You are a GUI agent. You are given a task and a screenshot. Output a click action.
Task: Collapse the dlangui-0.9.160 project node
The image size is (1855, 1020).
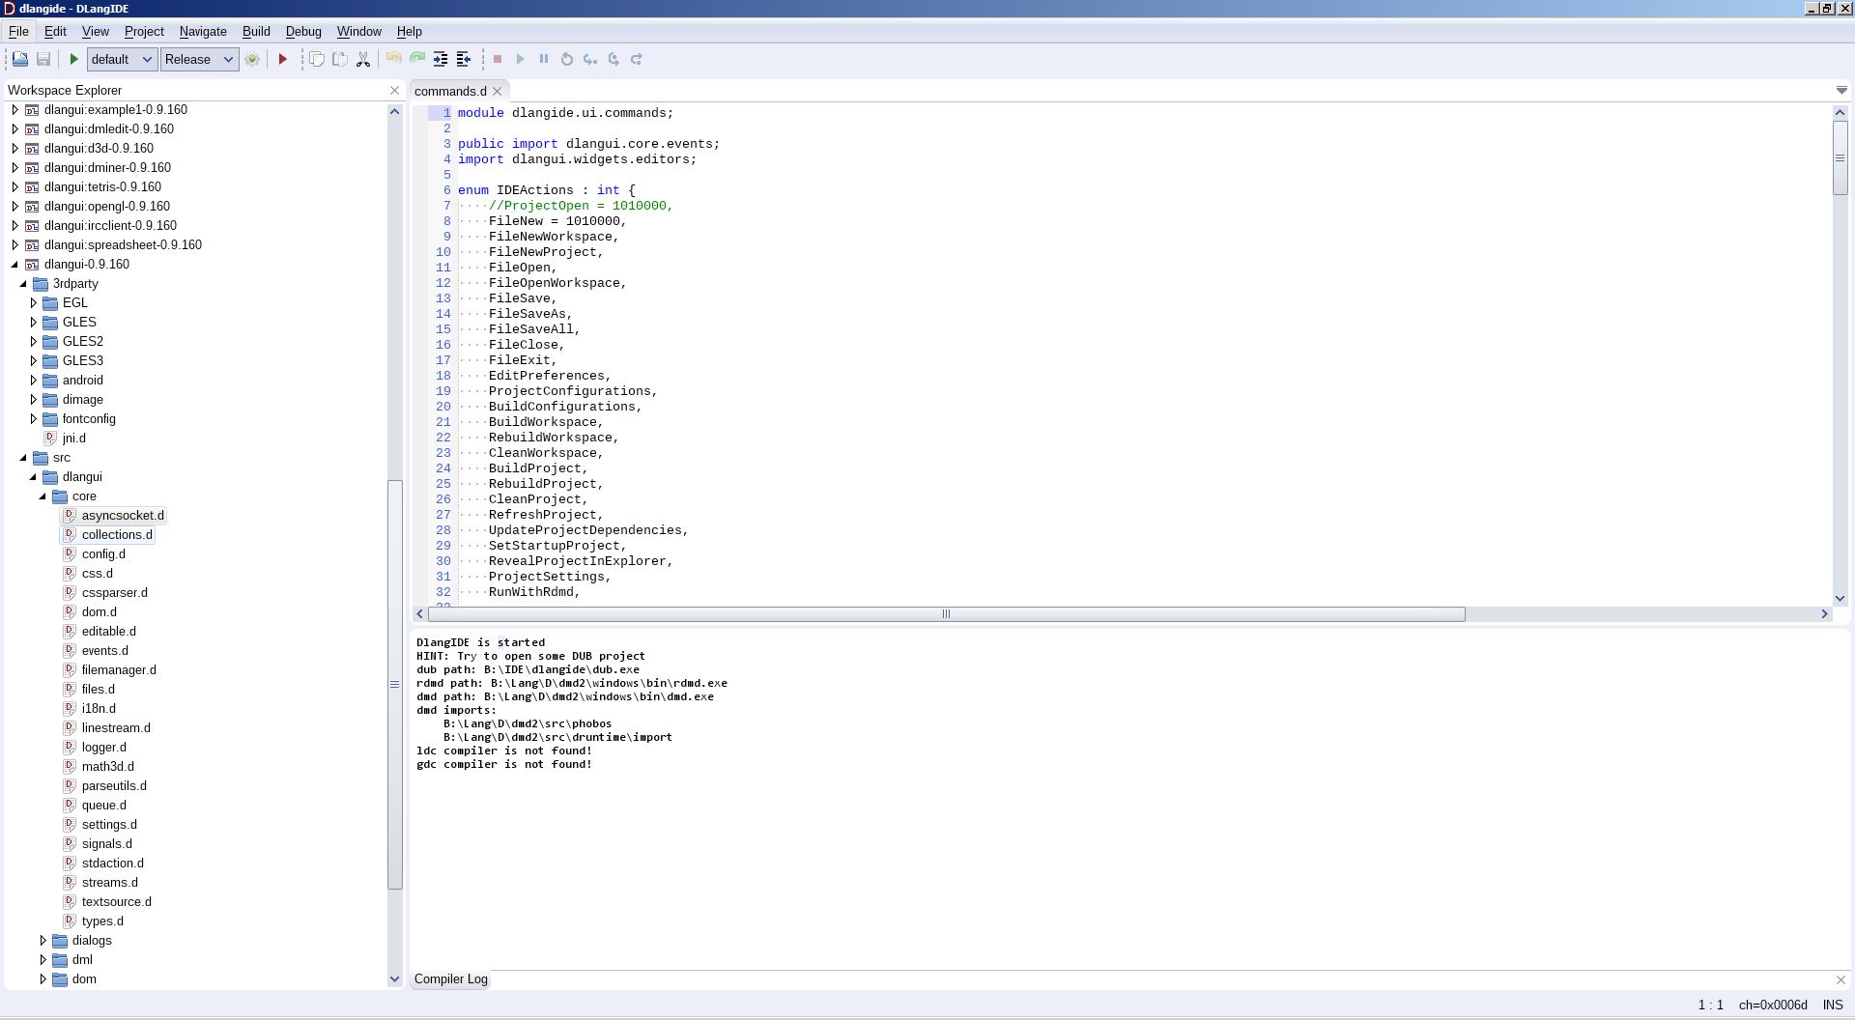click(x=14, y=264)
